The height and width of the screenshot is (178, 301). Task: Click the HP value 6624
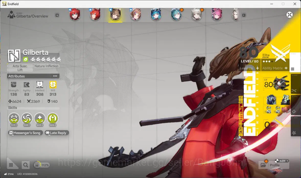pyautogui.click(x=15, y=101)
